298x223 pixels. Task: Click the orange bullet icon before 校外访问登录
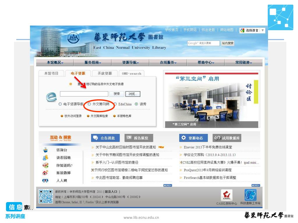(62, 116)
